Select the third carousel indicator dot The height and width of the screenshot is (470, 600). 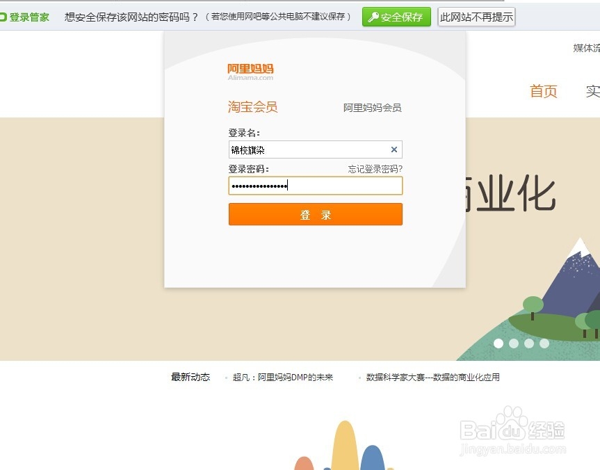(x=529, y=343)
